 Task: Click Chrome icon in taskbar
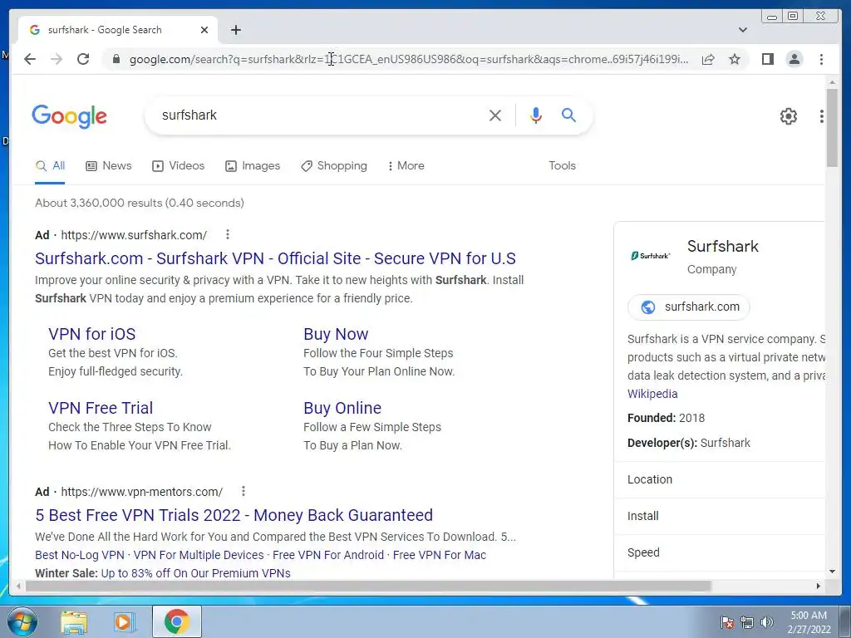pyautogui.click(x=177, y=621)
